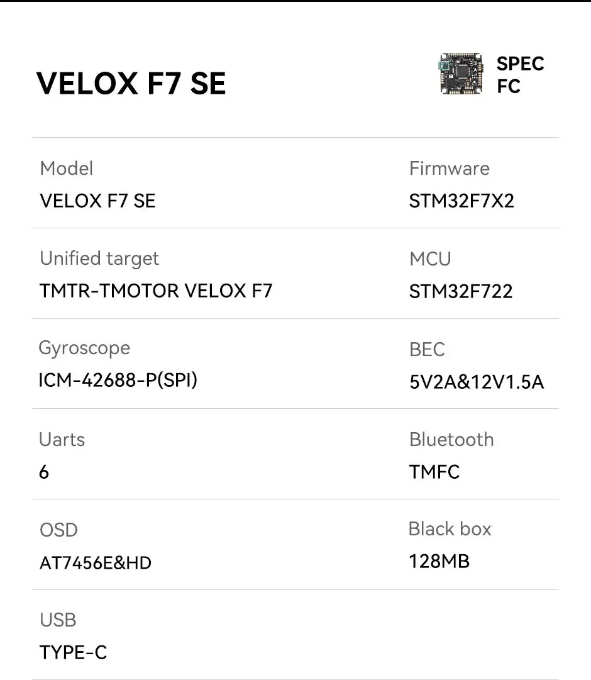
Task: Click the 5V2A&12V1.5A BEC value
Action: [476, 382]
